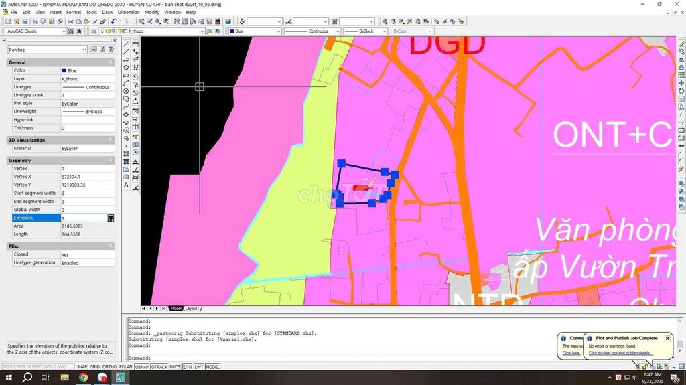Screen dimensions: 686x385
Task: Select the Linear Dimension tool
Action: (135, 44)
